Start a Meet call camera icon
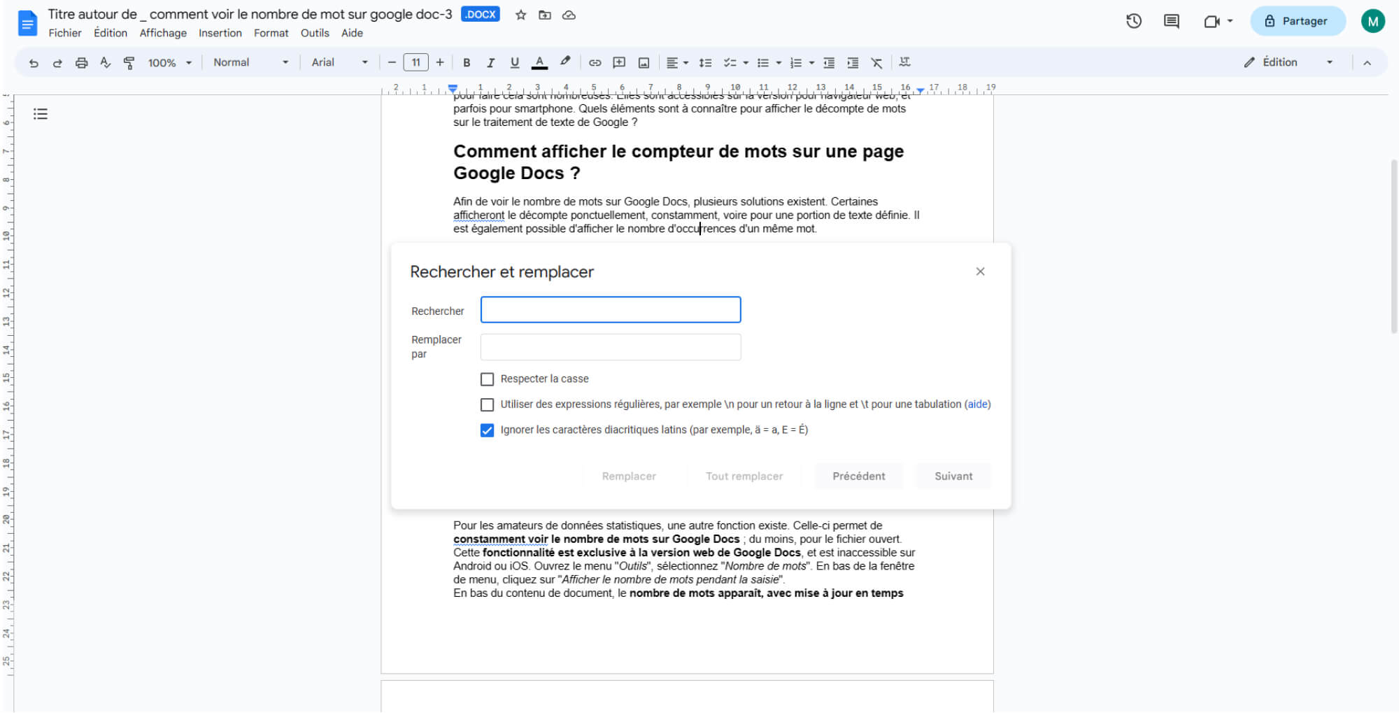This screenshot has width=1399, height=713. tap(1212, 22)
